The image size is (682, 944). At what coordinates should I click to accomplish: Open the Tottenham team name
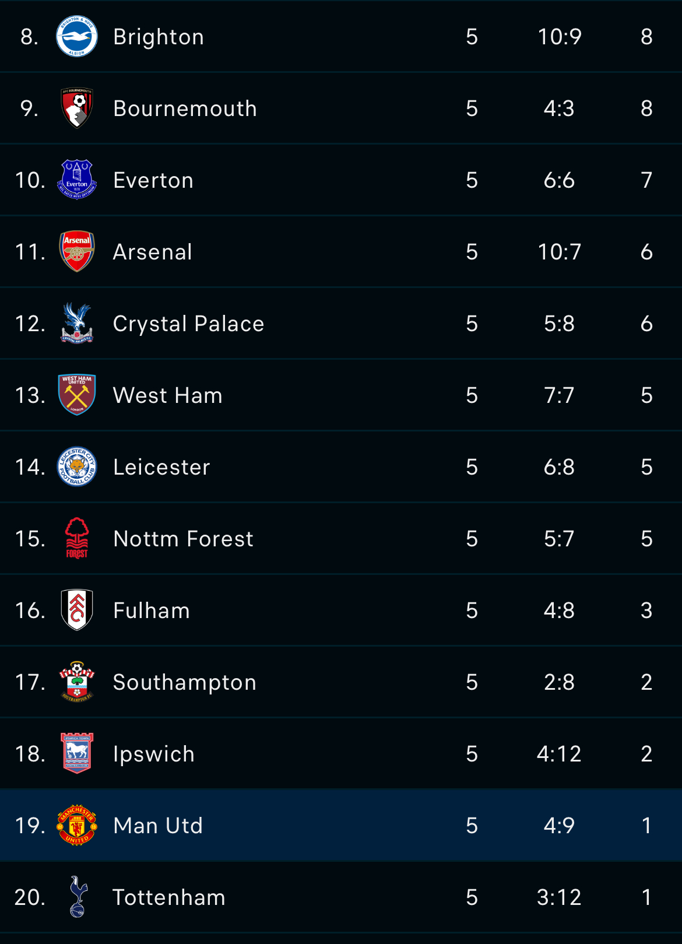pyautogui.click(x=169, y=897)
